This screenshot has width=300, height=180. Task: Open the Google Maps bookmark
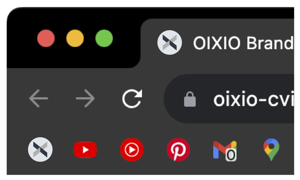pos(271,150)
